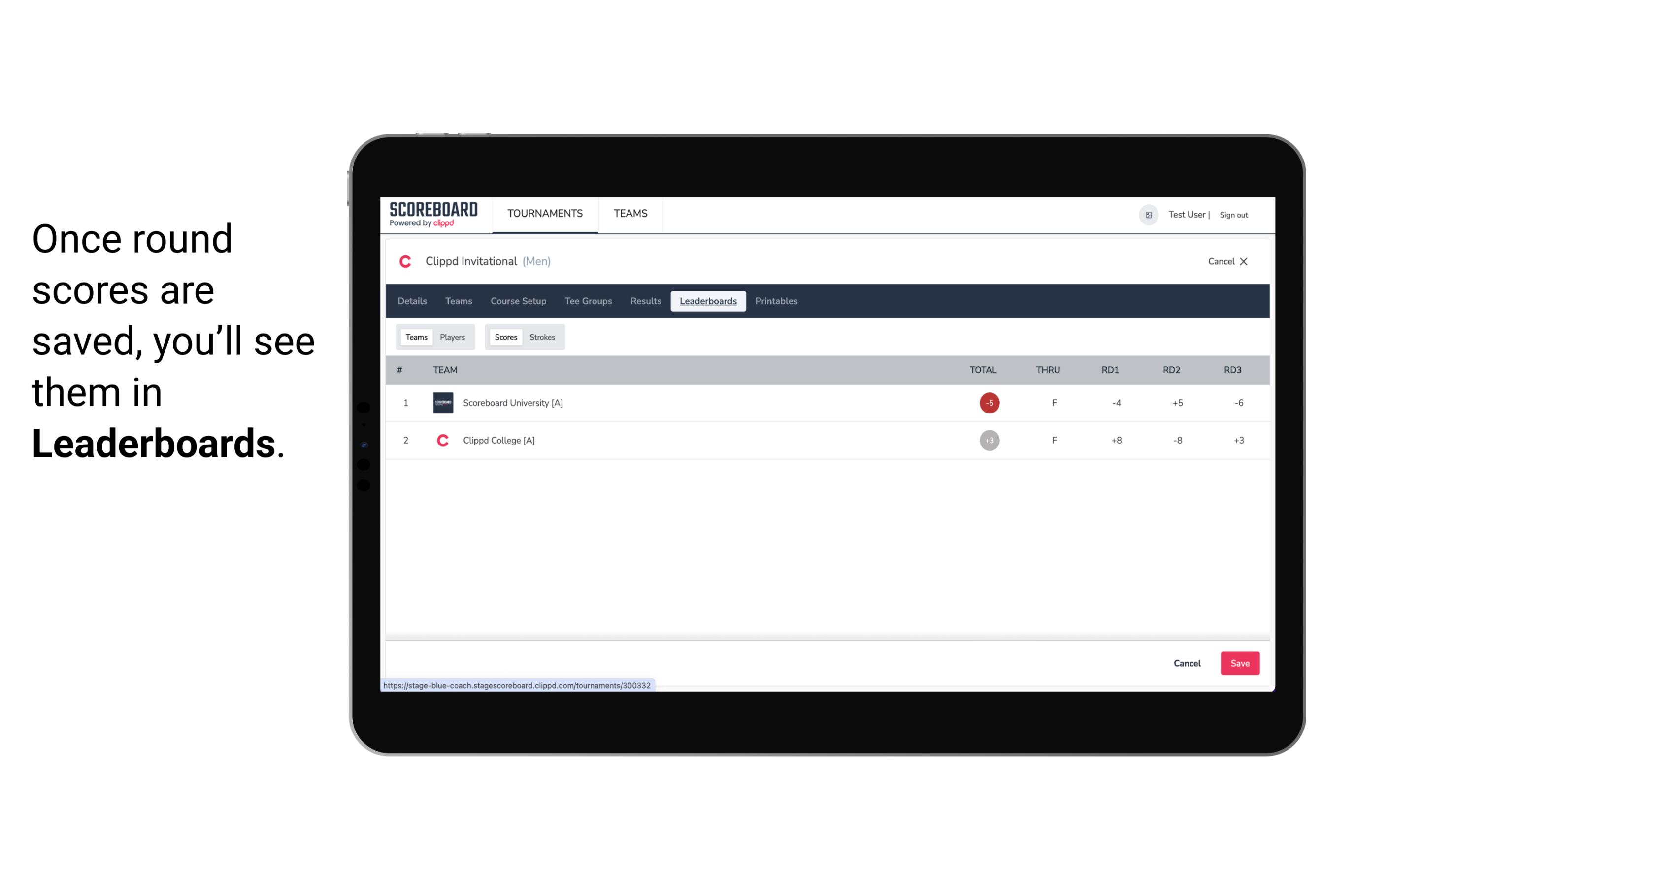Click the Printables tab

[776, 301]
